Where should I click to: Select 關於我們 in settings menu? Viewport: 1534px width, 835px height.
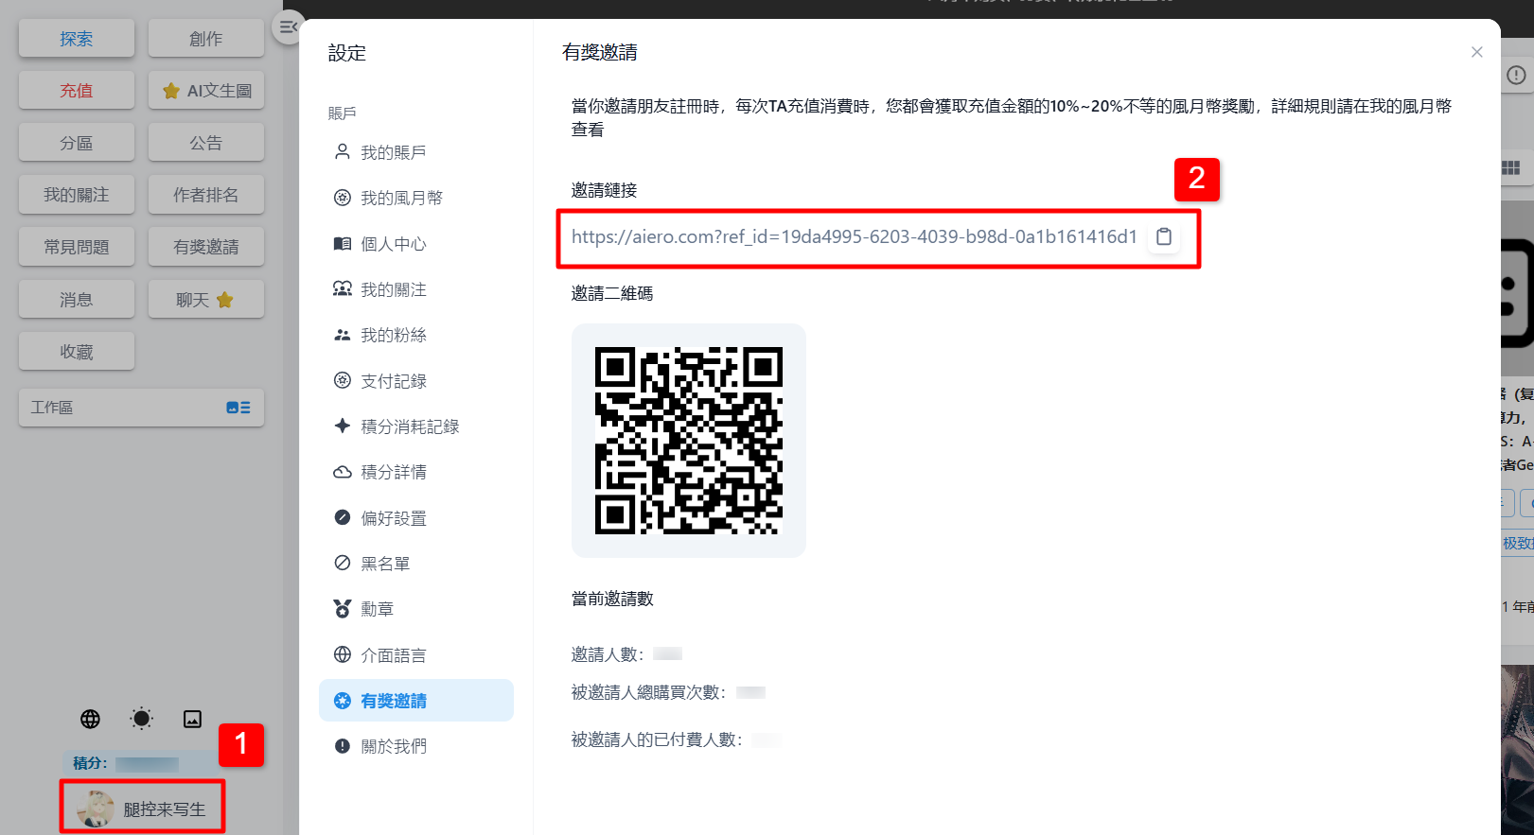(416, 746)
